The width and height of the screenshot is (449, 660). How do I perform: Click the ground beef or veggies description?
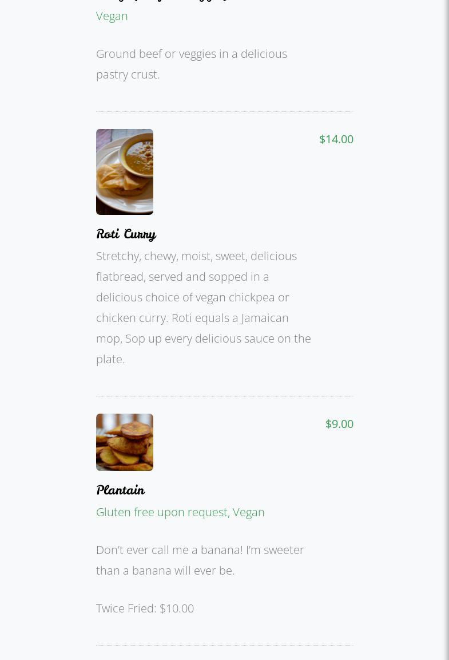(x=191, y=64)
